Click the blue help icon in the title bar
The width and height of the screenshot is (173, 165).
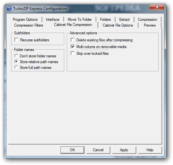tap(9, 9)
